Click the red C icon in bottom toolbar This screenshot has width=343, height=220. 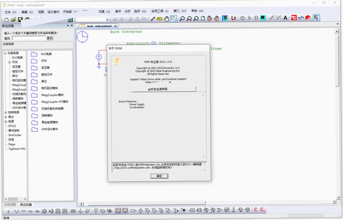coord(255,210)
